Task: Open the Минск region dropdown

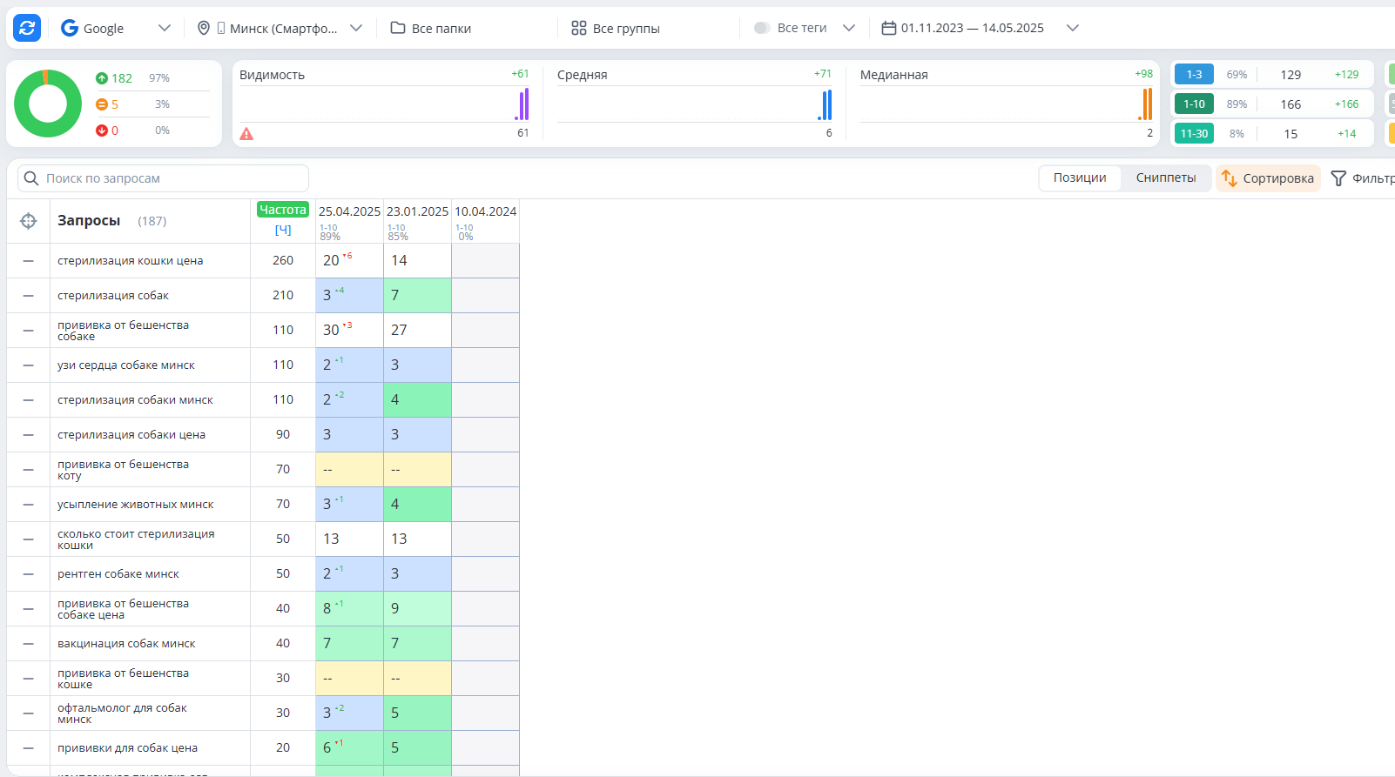Action: pyautogui.click(x=280, y=28)
